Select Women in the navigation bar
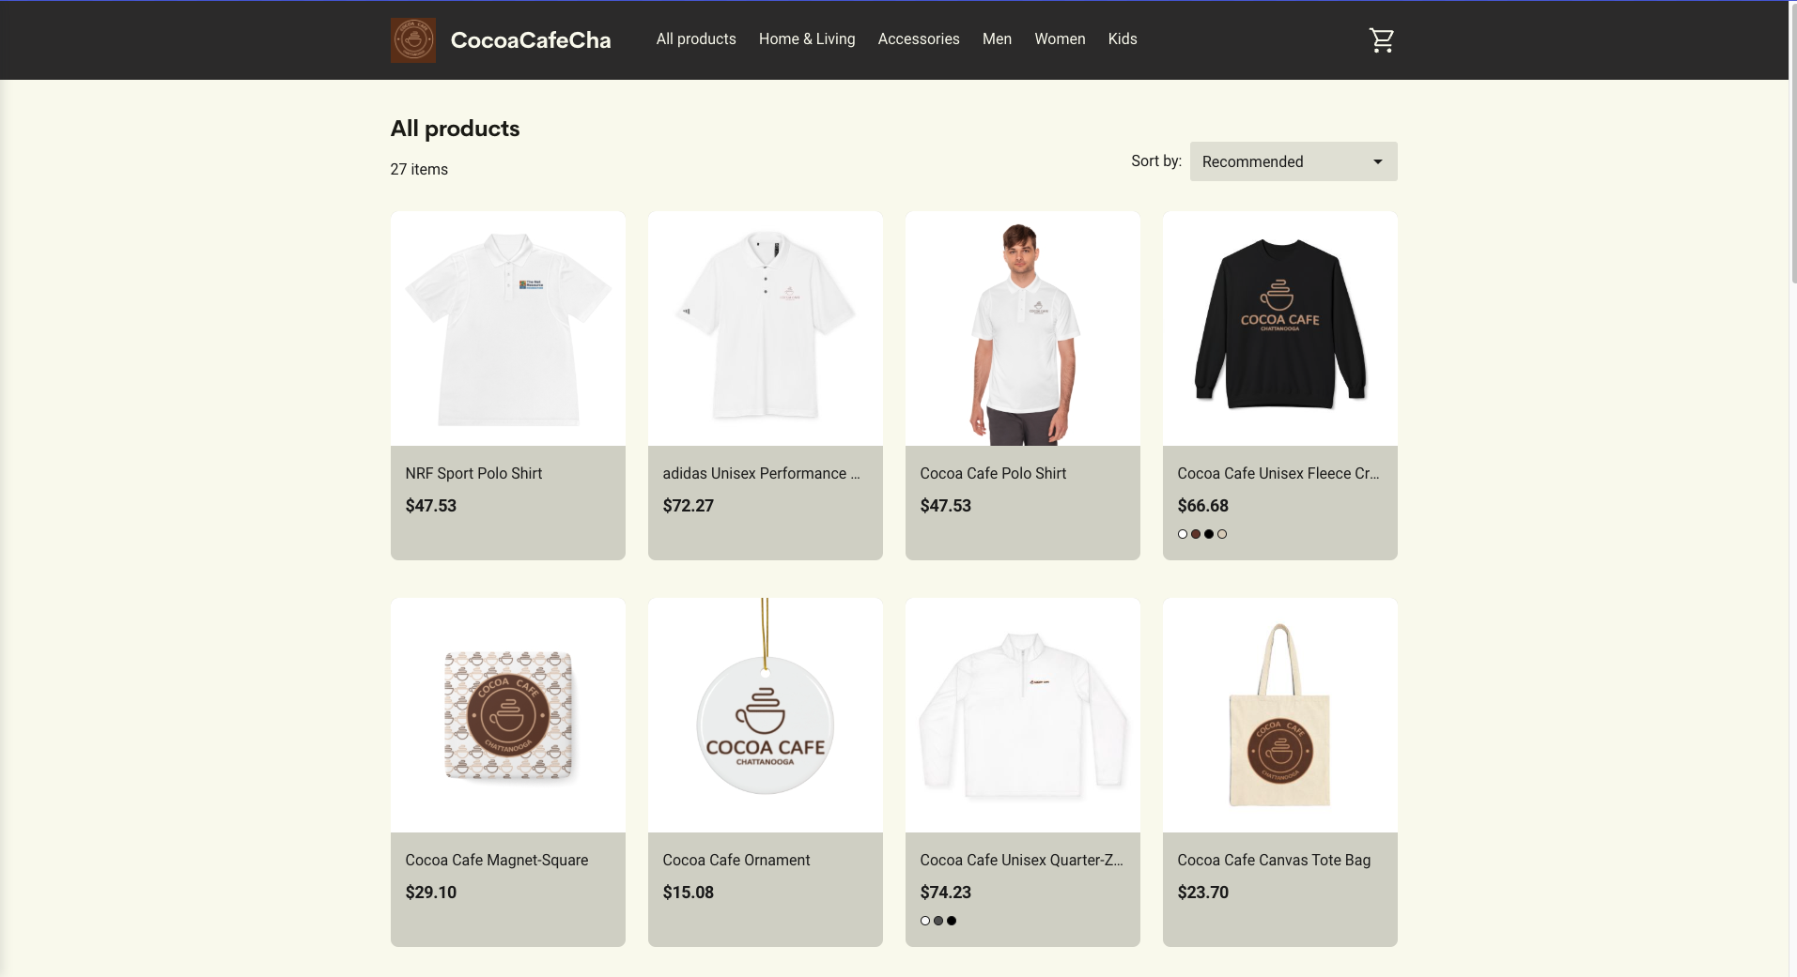Viewport: 1797px width, 977px height. [x=1060, y=39]
